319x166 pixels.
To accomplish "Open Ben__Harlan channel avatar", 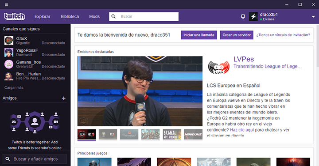I will [9, 76].
